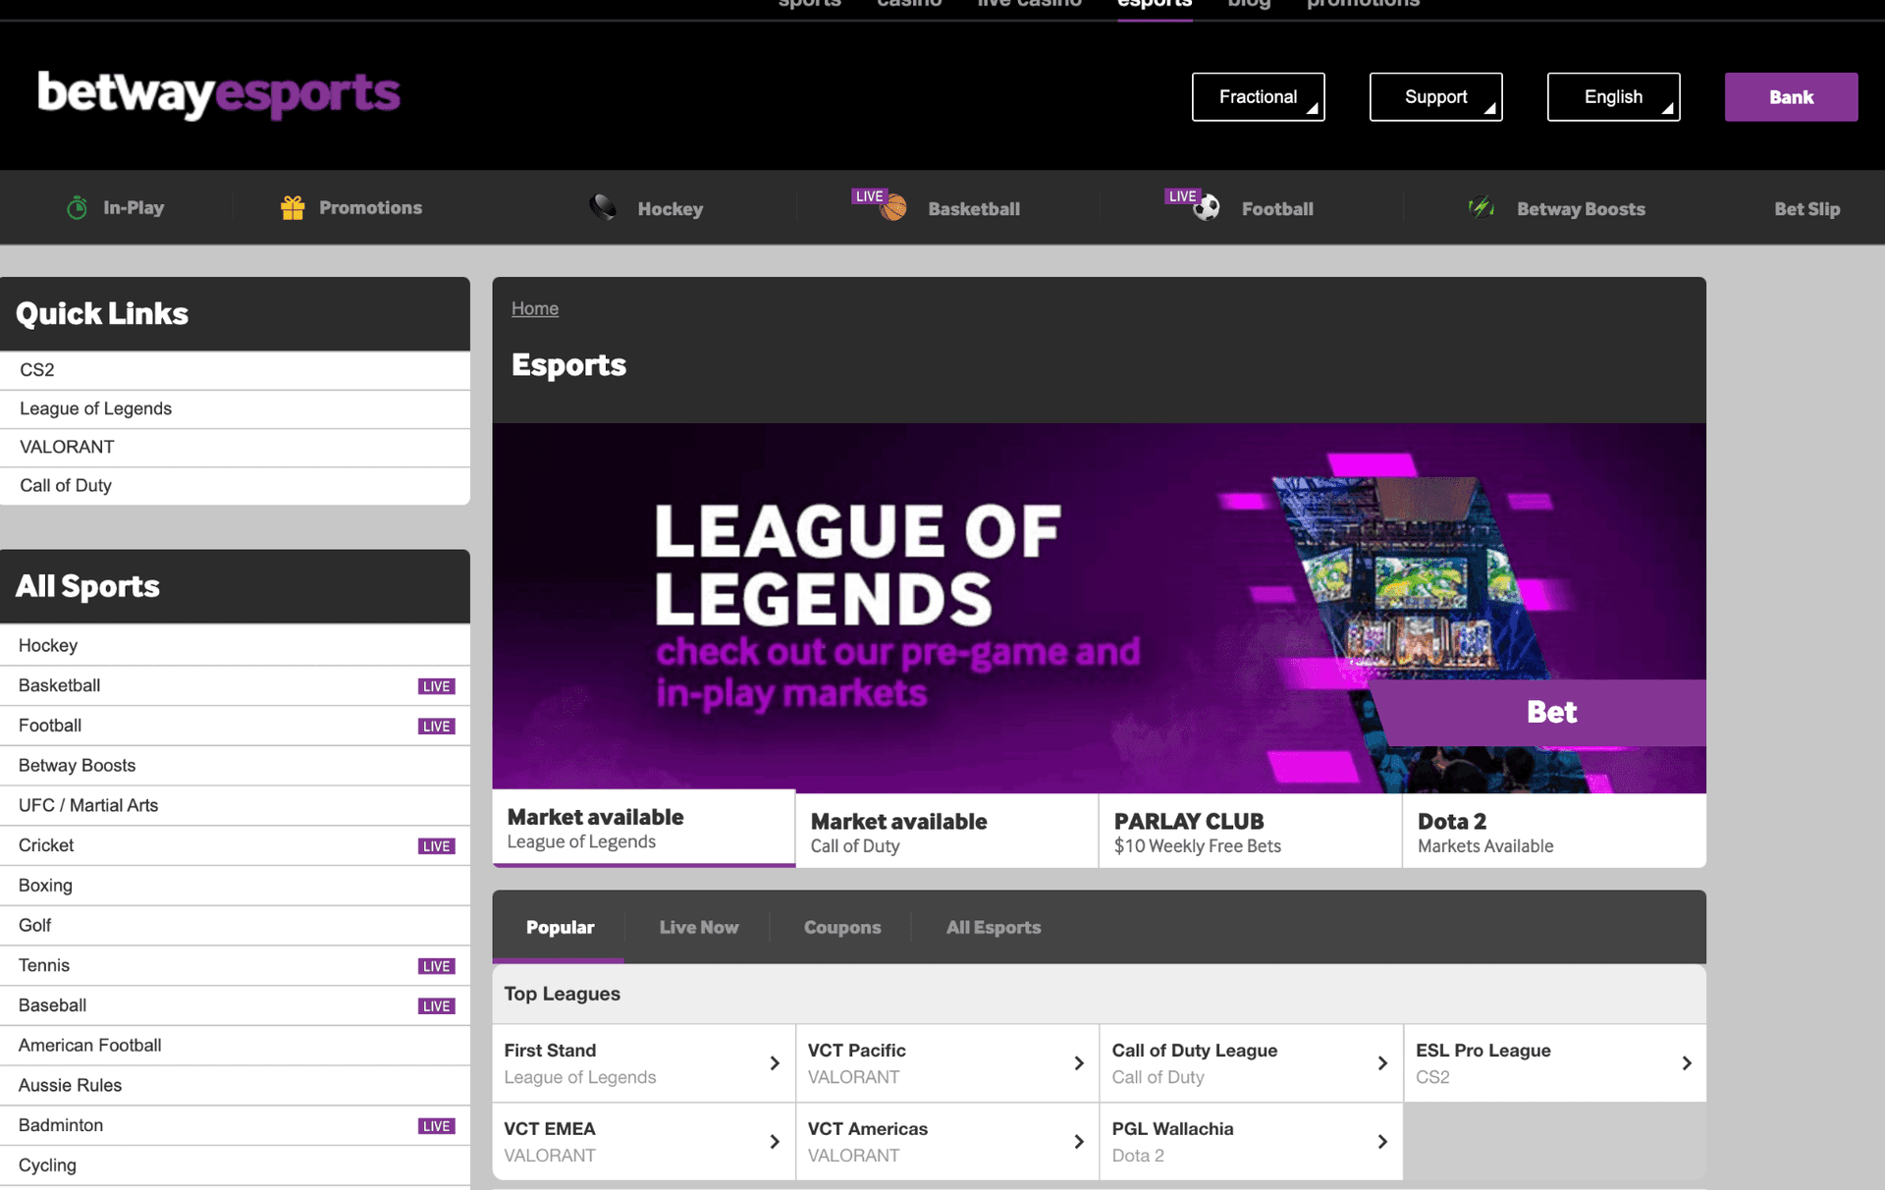
Task: Expand the Call of Duty League row chevron
Action: [x=1382, y=1063]
